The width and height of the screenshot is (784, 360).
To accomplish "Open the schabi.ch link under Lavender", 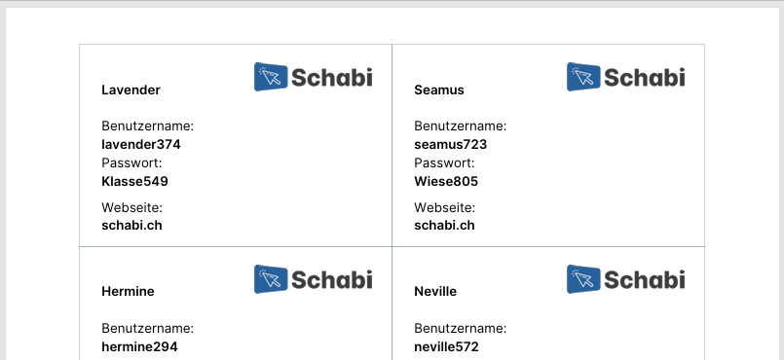I will pos(132,225).
